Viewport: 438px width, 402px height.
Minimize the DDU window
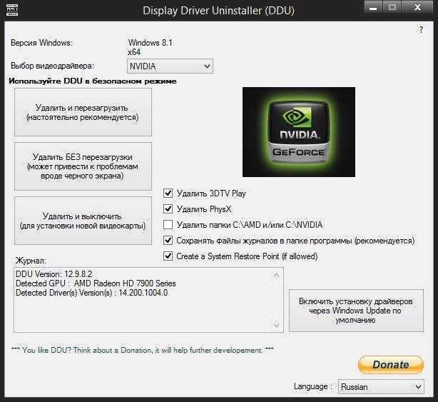coord(373,8)
